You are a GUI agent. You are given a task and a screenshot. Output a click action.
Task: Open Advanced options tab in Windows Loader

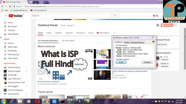tap(137, 42)
